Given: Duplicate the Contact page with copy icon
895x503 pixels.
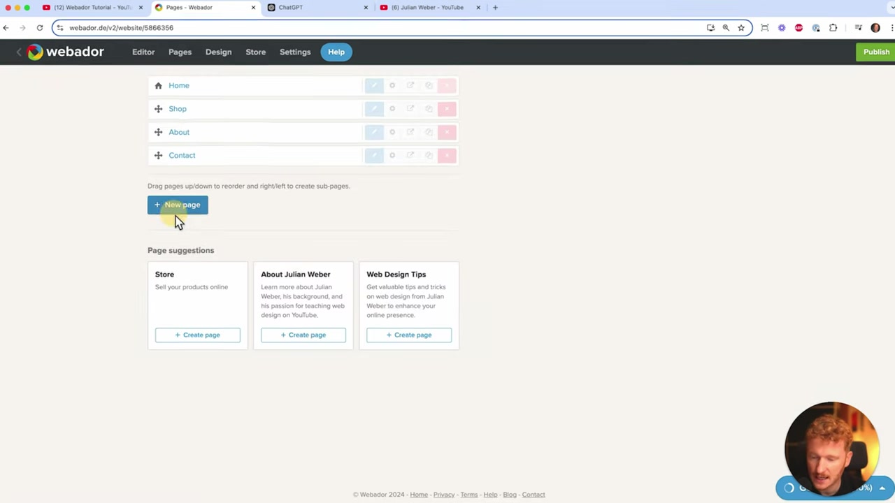Looking at the screenshot, I should point(429,155).
